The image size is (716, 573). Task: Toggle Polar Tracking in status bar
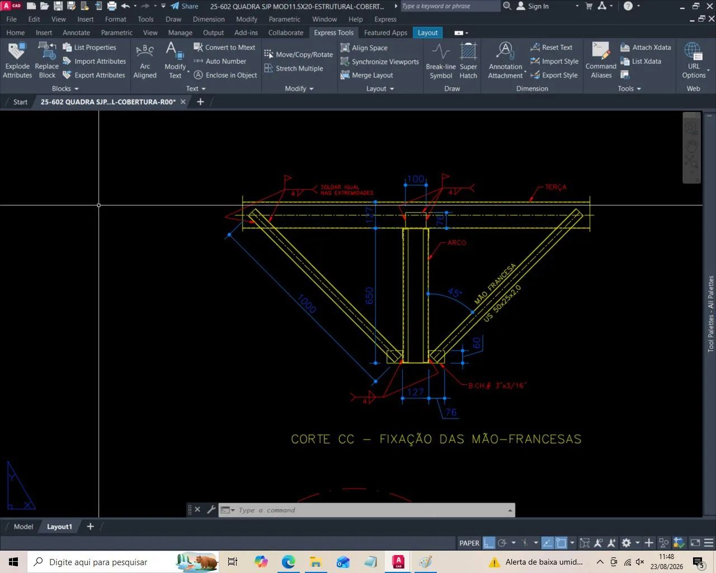[x=502, y=543]
